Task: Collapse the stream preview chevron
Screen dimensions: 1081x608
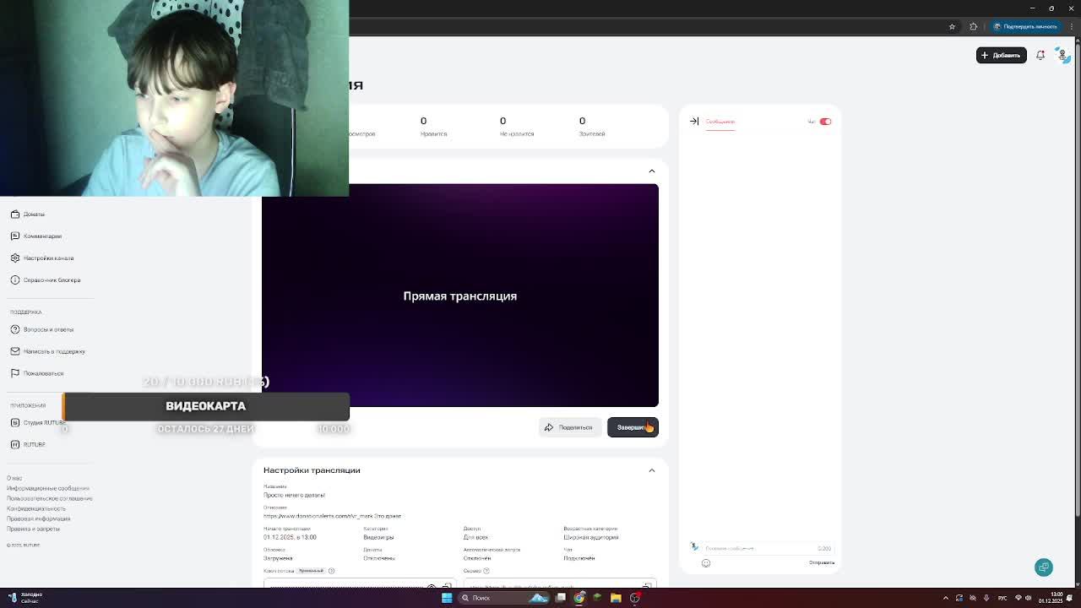Action: tap(652, 171)
